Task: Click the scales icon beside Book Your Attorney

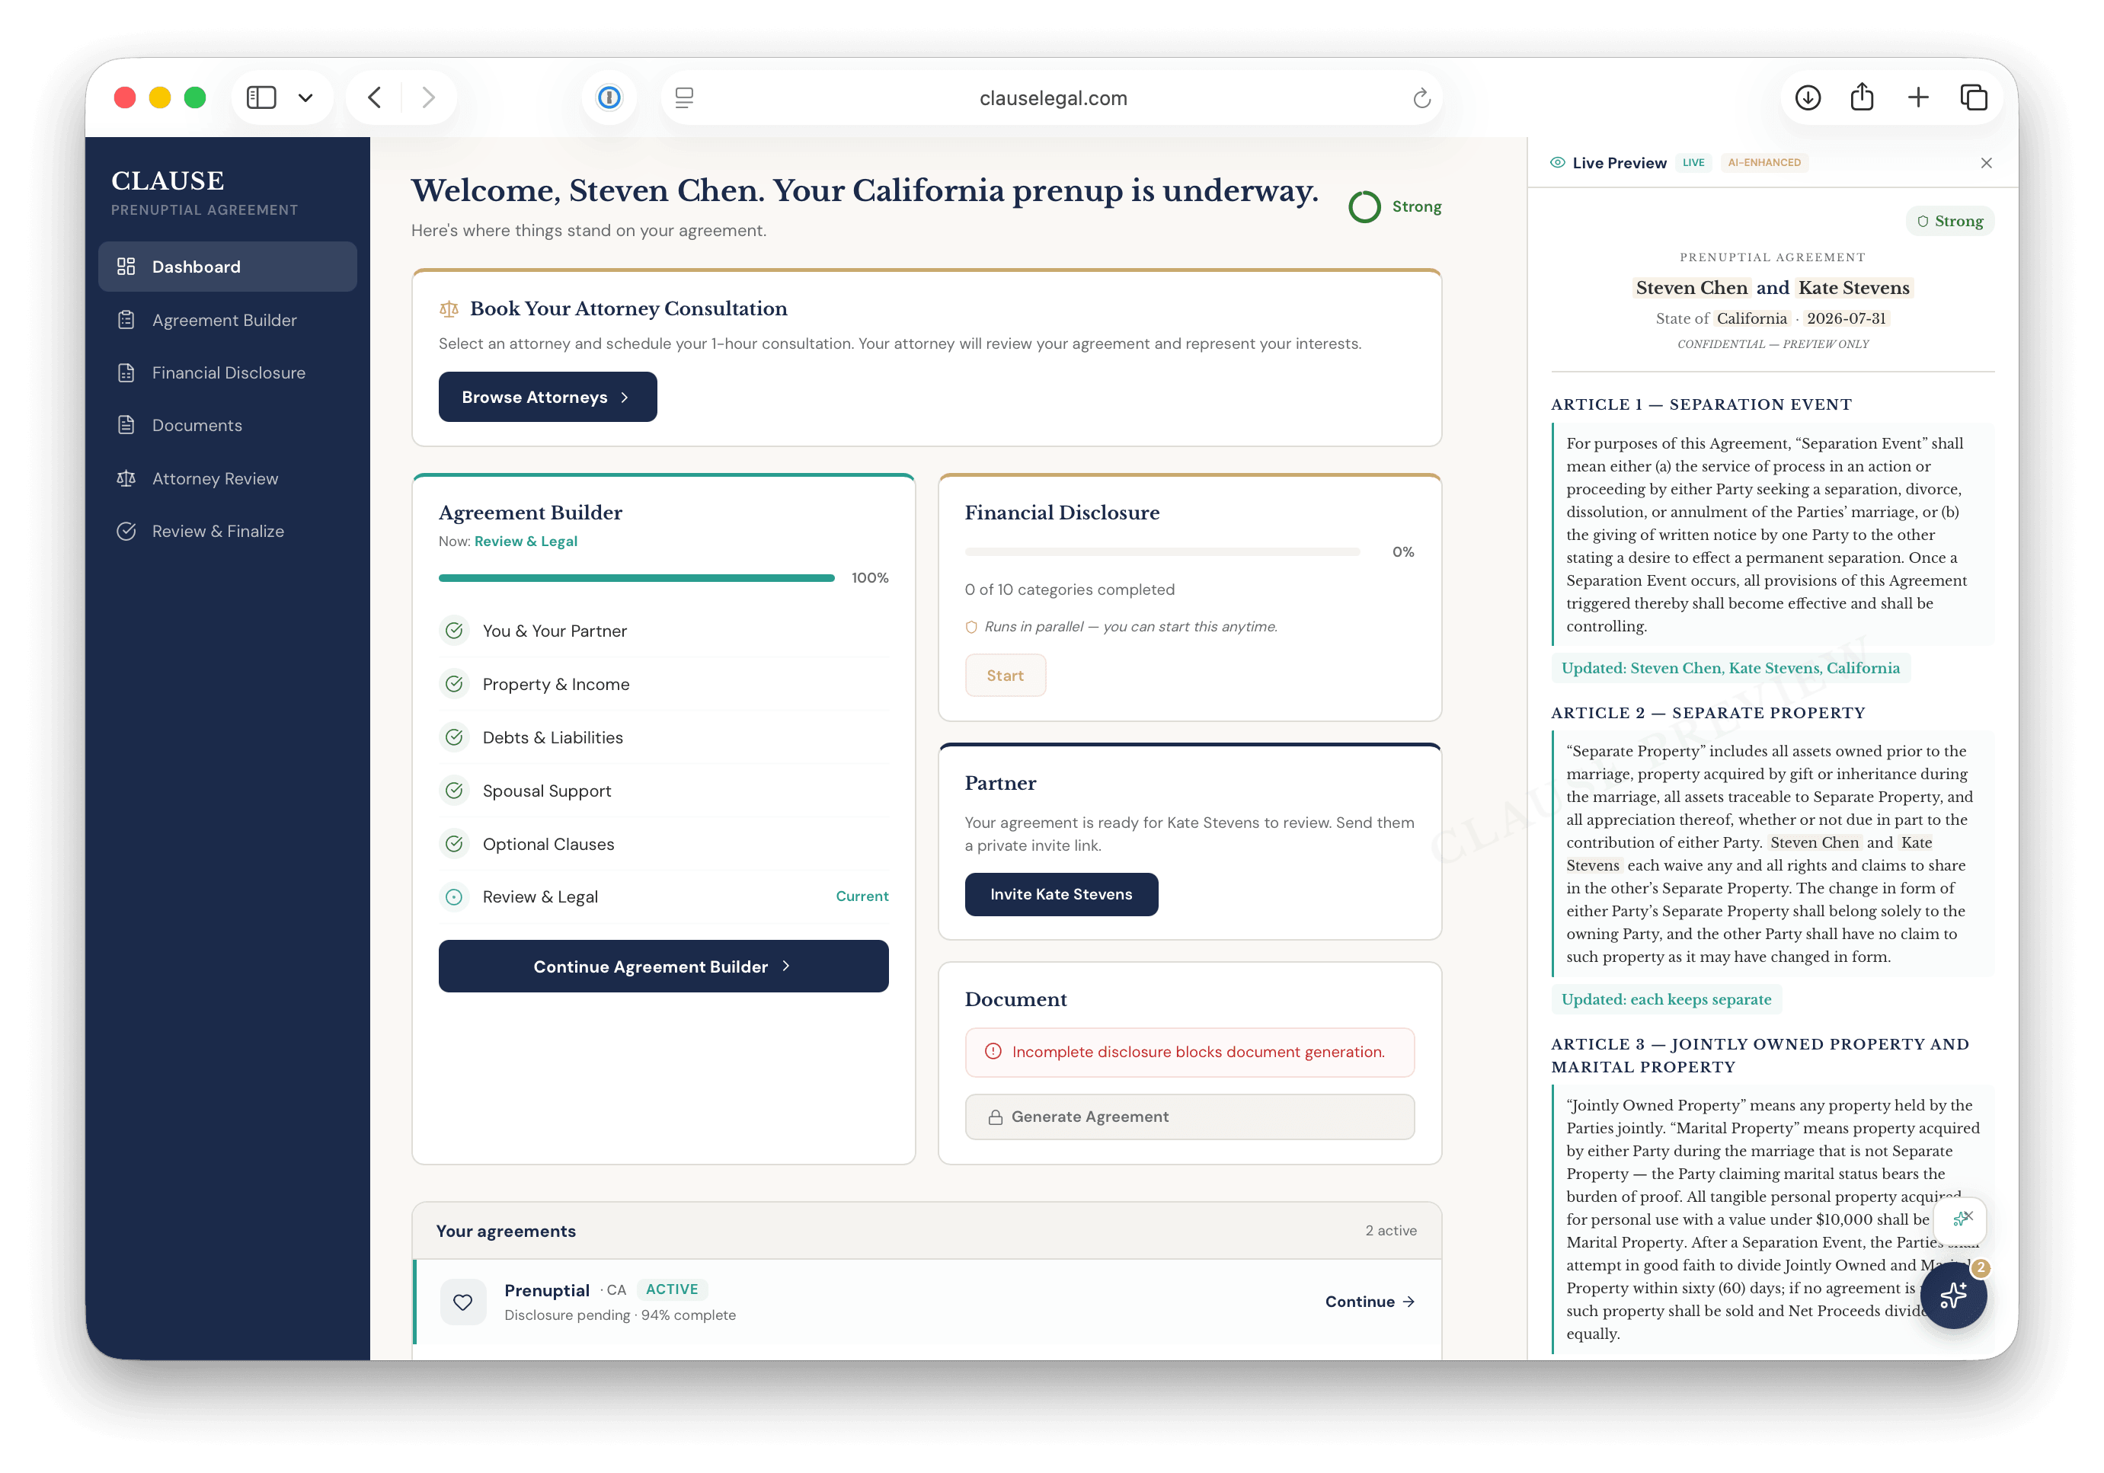Action: (x=449, y=310)
